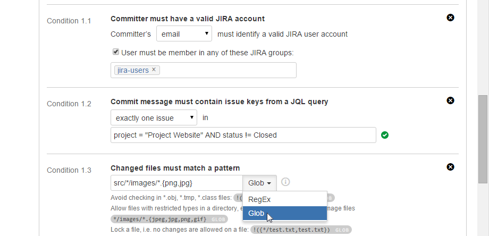Click the jira-users group label

133,70
